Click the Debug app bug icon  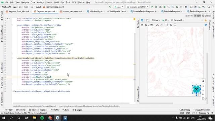pyautogui.click(x=164, y=7)
